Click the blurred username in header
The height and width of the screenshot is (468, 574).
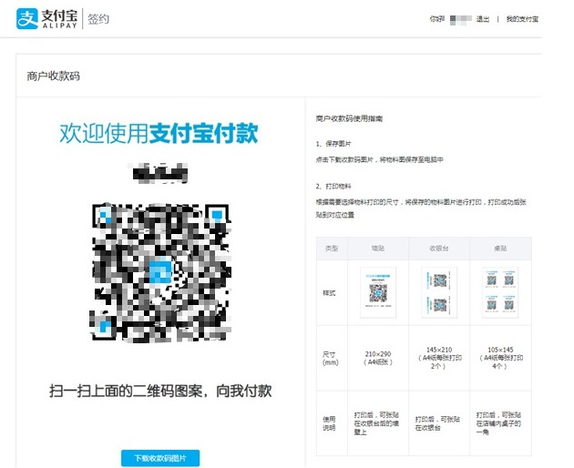pos(460,20)
